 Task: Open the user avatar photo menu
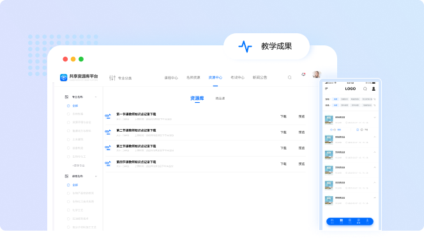(x=316, y=74)
